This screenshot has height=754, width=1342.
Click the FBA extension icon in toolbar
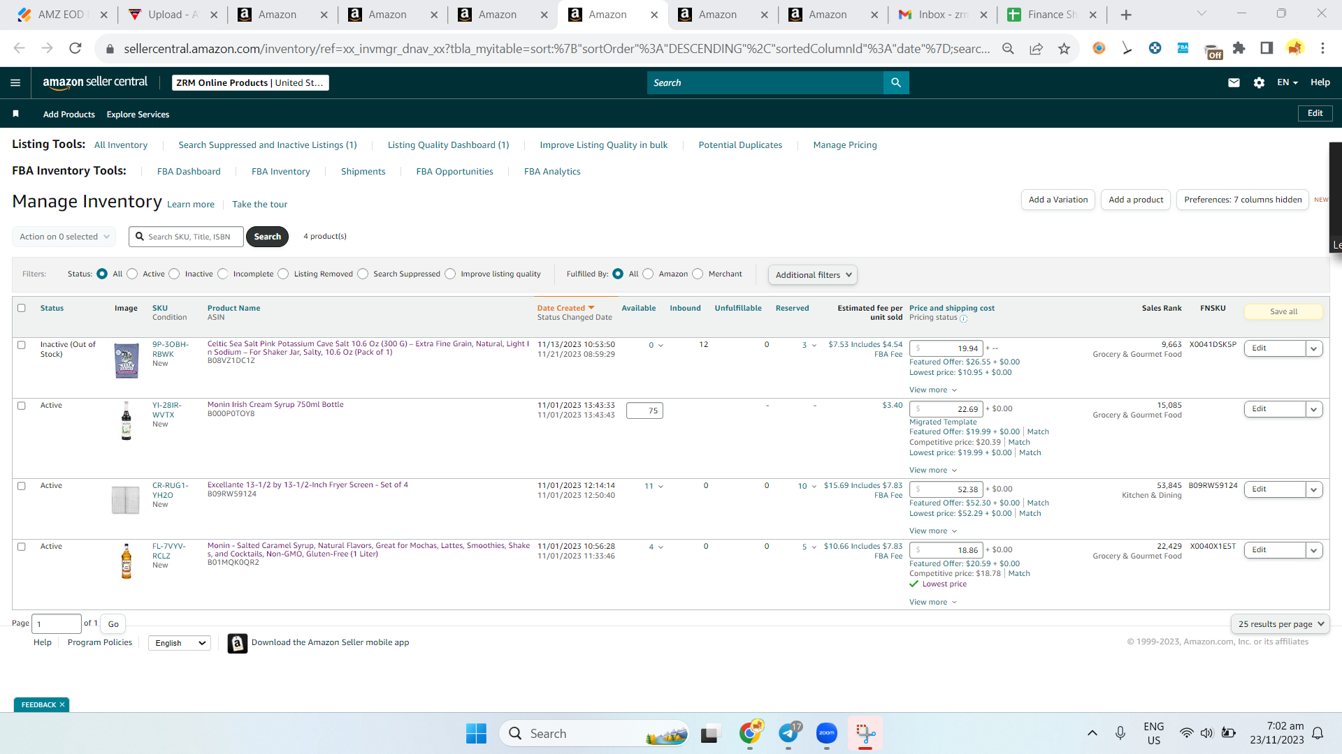point(1183,48)
